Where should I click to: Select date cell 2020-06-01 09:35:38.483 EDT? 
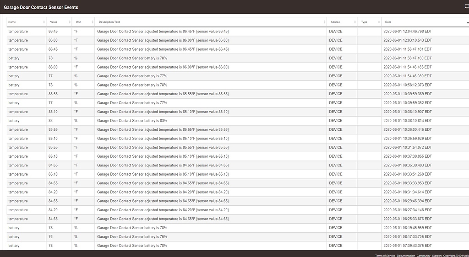pyautogui.click(x=407, y=165)
